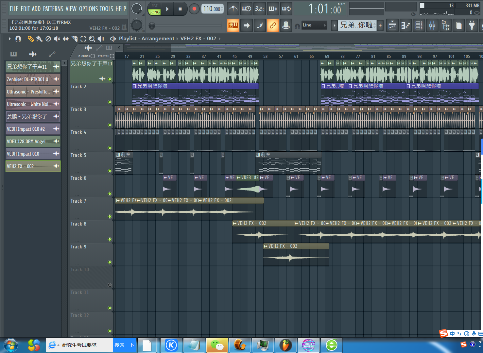Enable Track 10 with its mute LED

point(110,285)
